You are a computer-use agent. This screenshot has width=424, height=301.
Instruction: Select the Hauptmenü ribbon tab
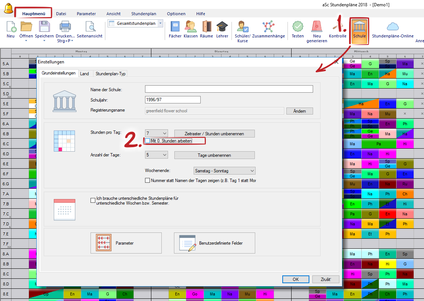[34, 13]
